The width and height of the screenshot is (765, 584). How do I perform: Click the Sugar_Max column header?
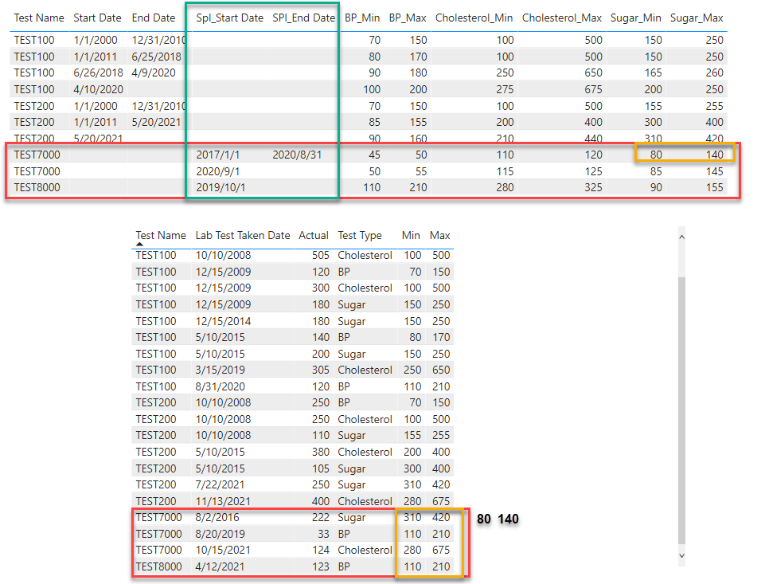[697, 18]
